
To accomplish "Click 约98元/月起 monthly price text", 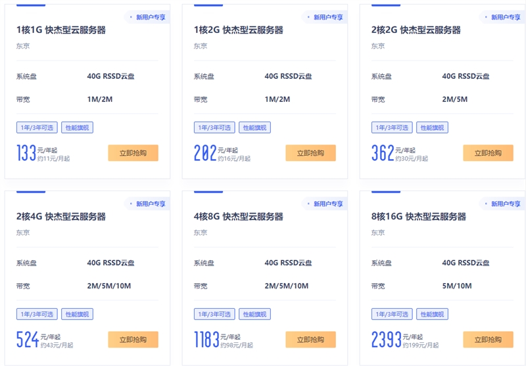I will coord(237,345).
